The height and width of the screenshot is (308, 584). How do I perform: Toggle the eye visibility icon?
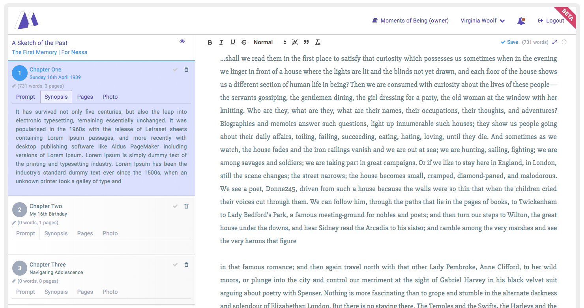tap(182, 41)
